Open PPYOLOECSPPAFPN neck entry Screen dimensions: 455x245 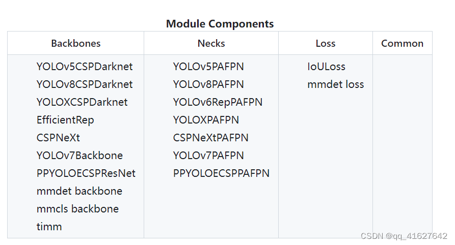click(x=221, y=173)
